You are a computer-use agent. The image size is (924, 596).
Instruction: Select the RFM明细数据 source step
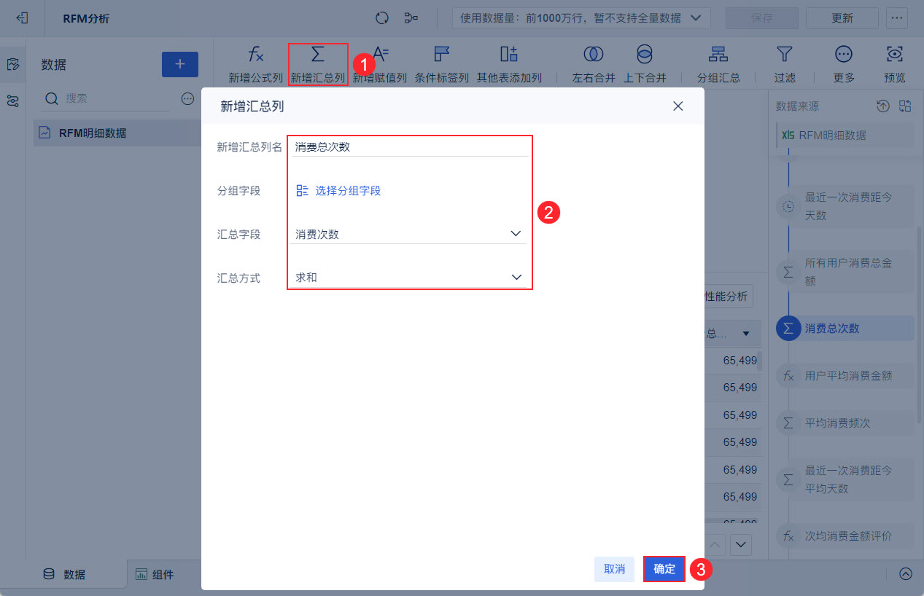pyautogui.click(x=846, y=135)
